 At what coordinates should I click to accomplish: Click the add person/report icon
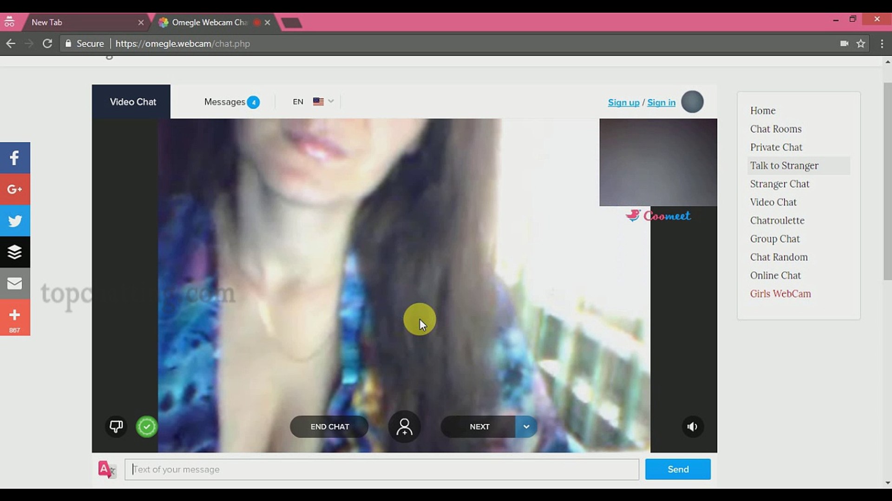[x=404, y=426]
